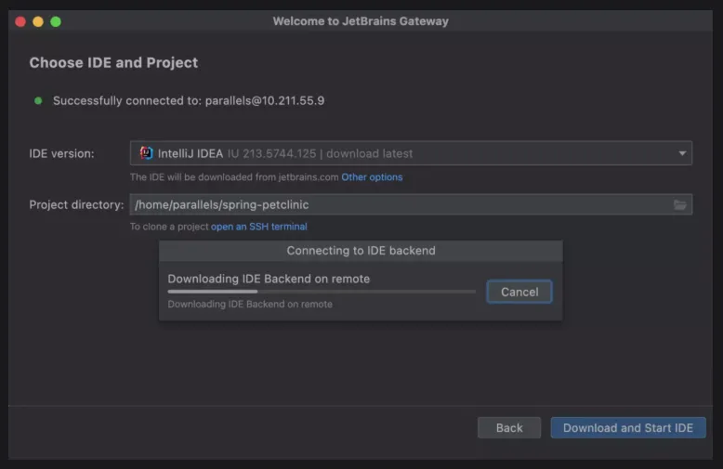Select the IntelliJ IDEA version combo box
This screenshot has height=469, width=723.
(411, 153)
